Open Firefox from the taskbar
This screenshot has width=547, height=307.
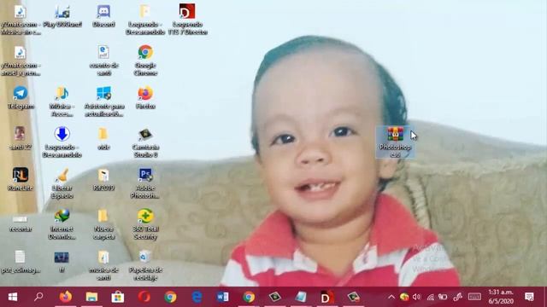pos(65,297)
